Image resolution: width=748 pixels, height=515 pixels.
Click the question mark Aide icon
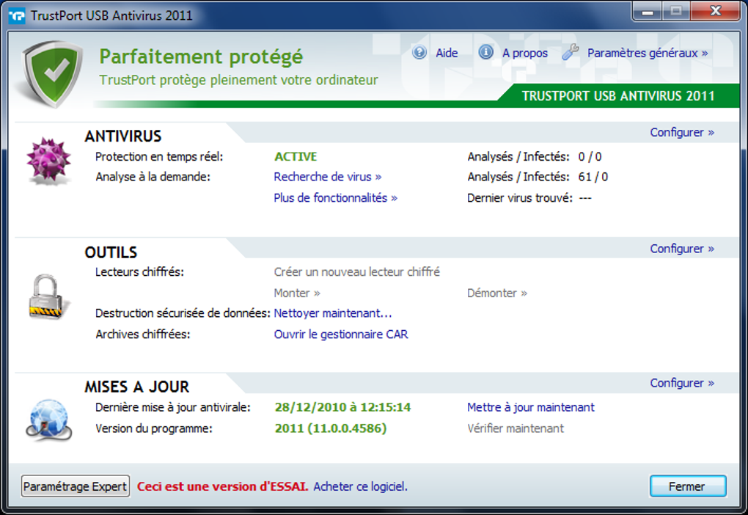point(419,52)
